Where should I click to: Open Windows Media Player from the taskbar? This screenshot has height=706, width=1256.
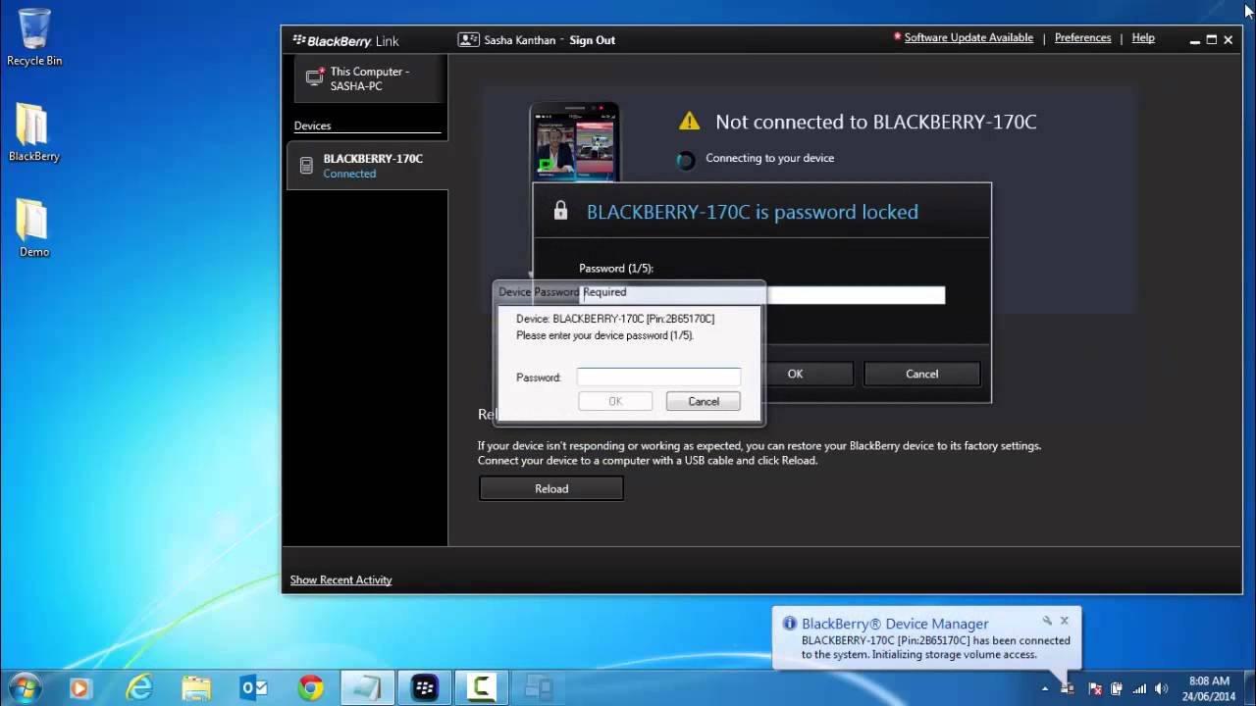point(79,687)
